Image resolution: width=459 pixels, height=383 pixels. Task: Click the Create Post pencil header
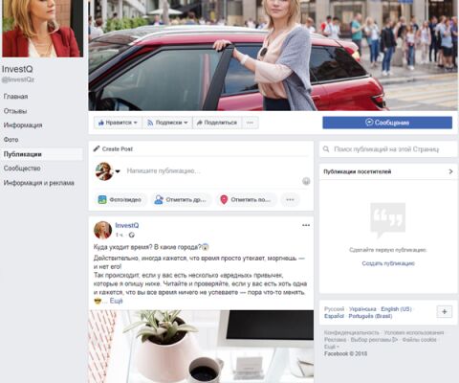[113, 148]
